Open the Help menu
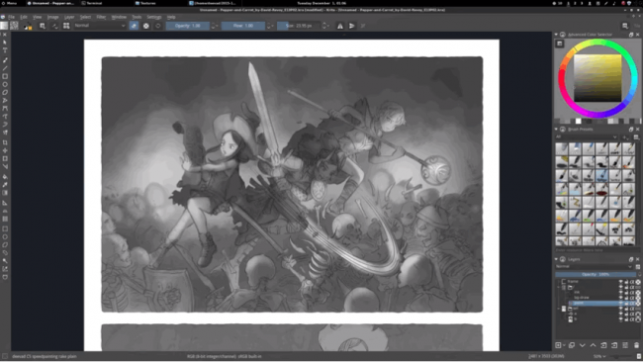 tap(171, 17)
